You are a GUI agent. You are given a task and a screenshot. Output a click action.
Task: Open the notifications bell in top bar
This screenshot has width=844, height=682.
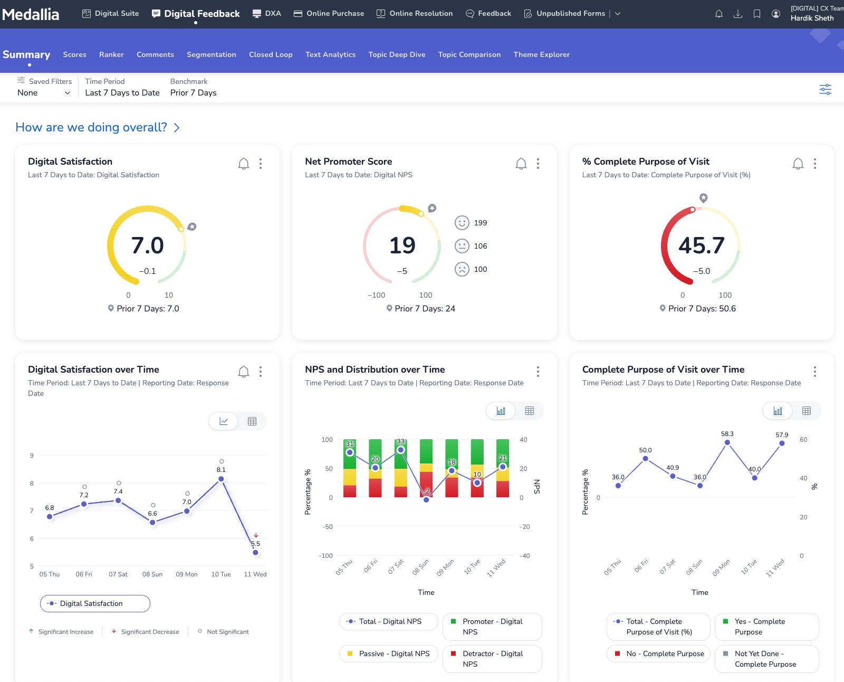click(x=718, y=14)
